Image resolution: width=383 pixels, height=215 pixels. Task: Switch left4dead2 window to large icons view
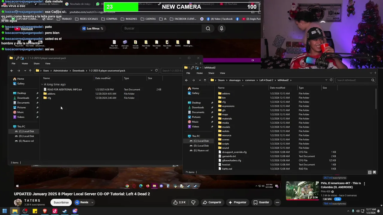point(374,172)
